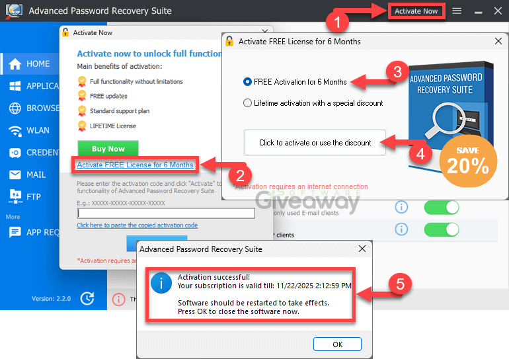Viewport: 509px width, 359px height.
Task: Click the info icon in the clients row
Action: coord(401,229)
